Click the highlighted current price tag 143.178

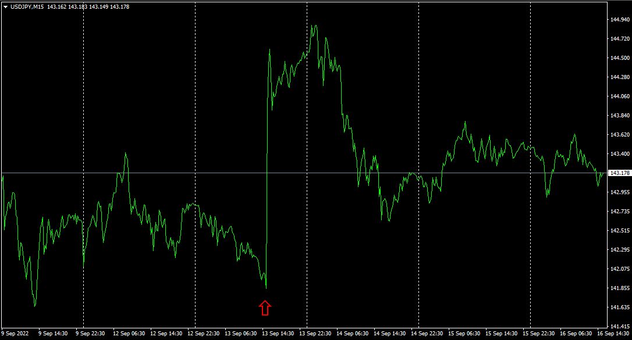click(x=620, y=173)
